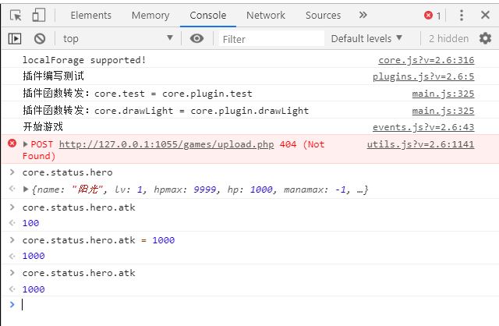The image size is (499, 326).
Task: Switch to the Elements tab
Action: point(91,15)
